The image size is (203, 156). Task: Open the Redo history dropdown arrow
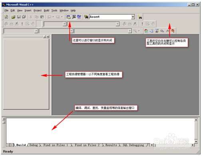(x=62, y=17)
